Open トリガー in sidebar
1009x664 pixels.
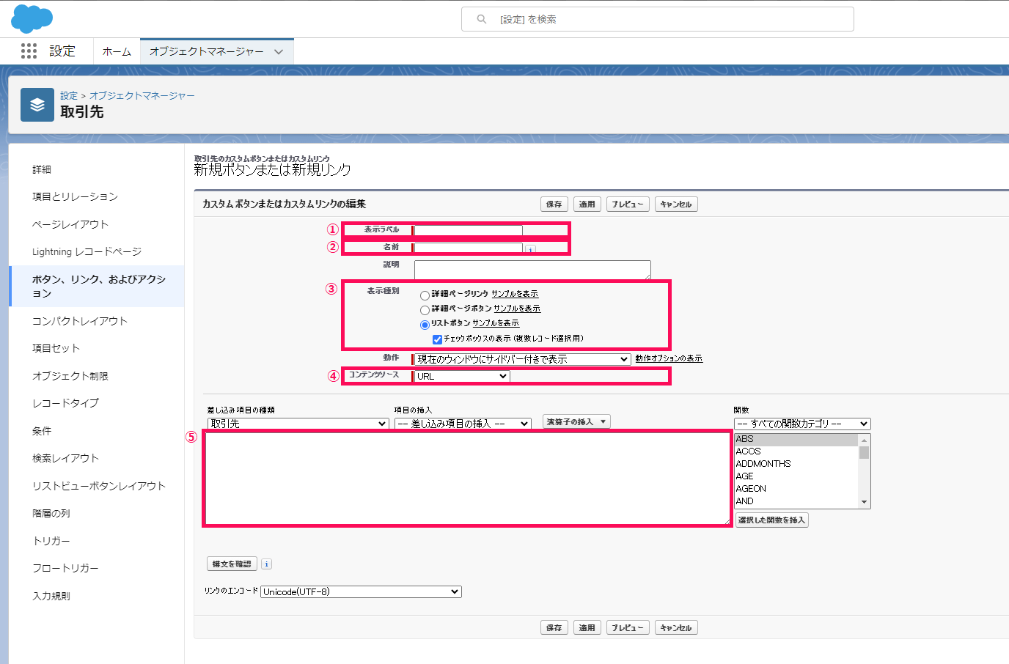[51, 541]
